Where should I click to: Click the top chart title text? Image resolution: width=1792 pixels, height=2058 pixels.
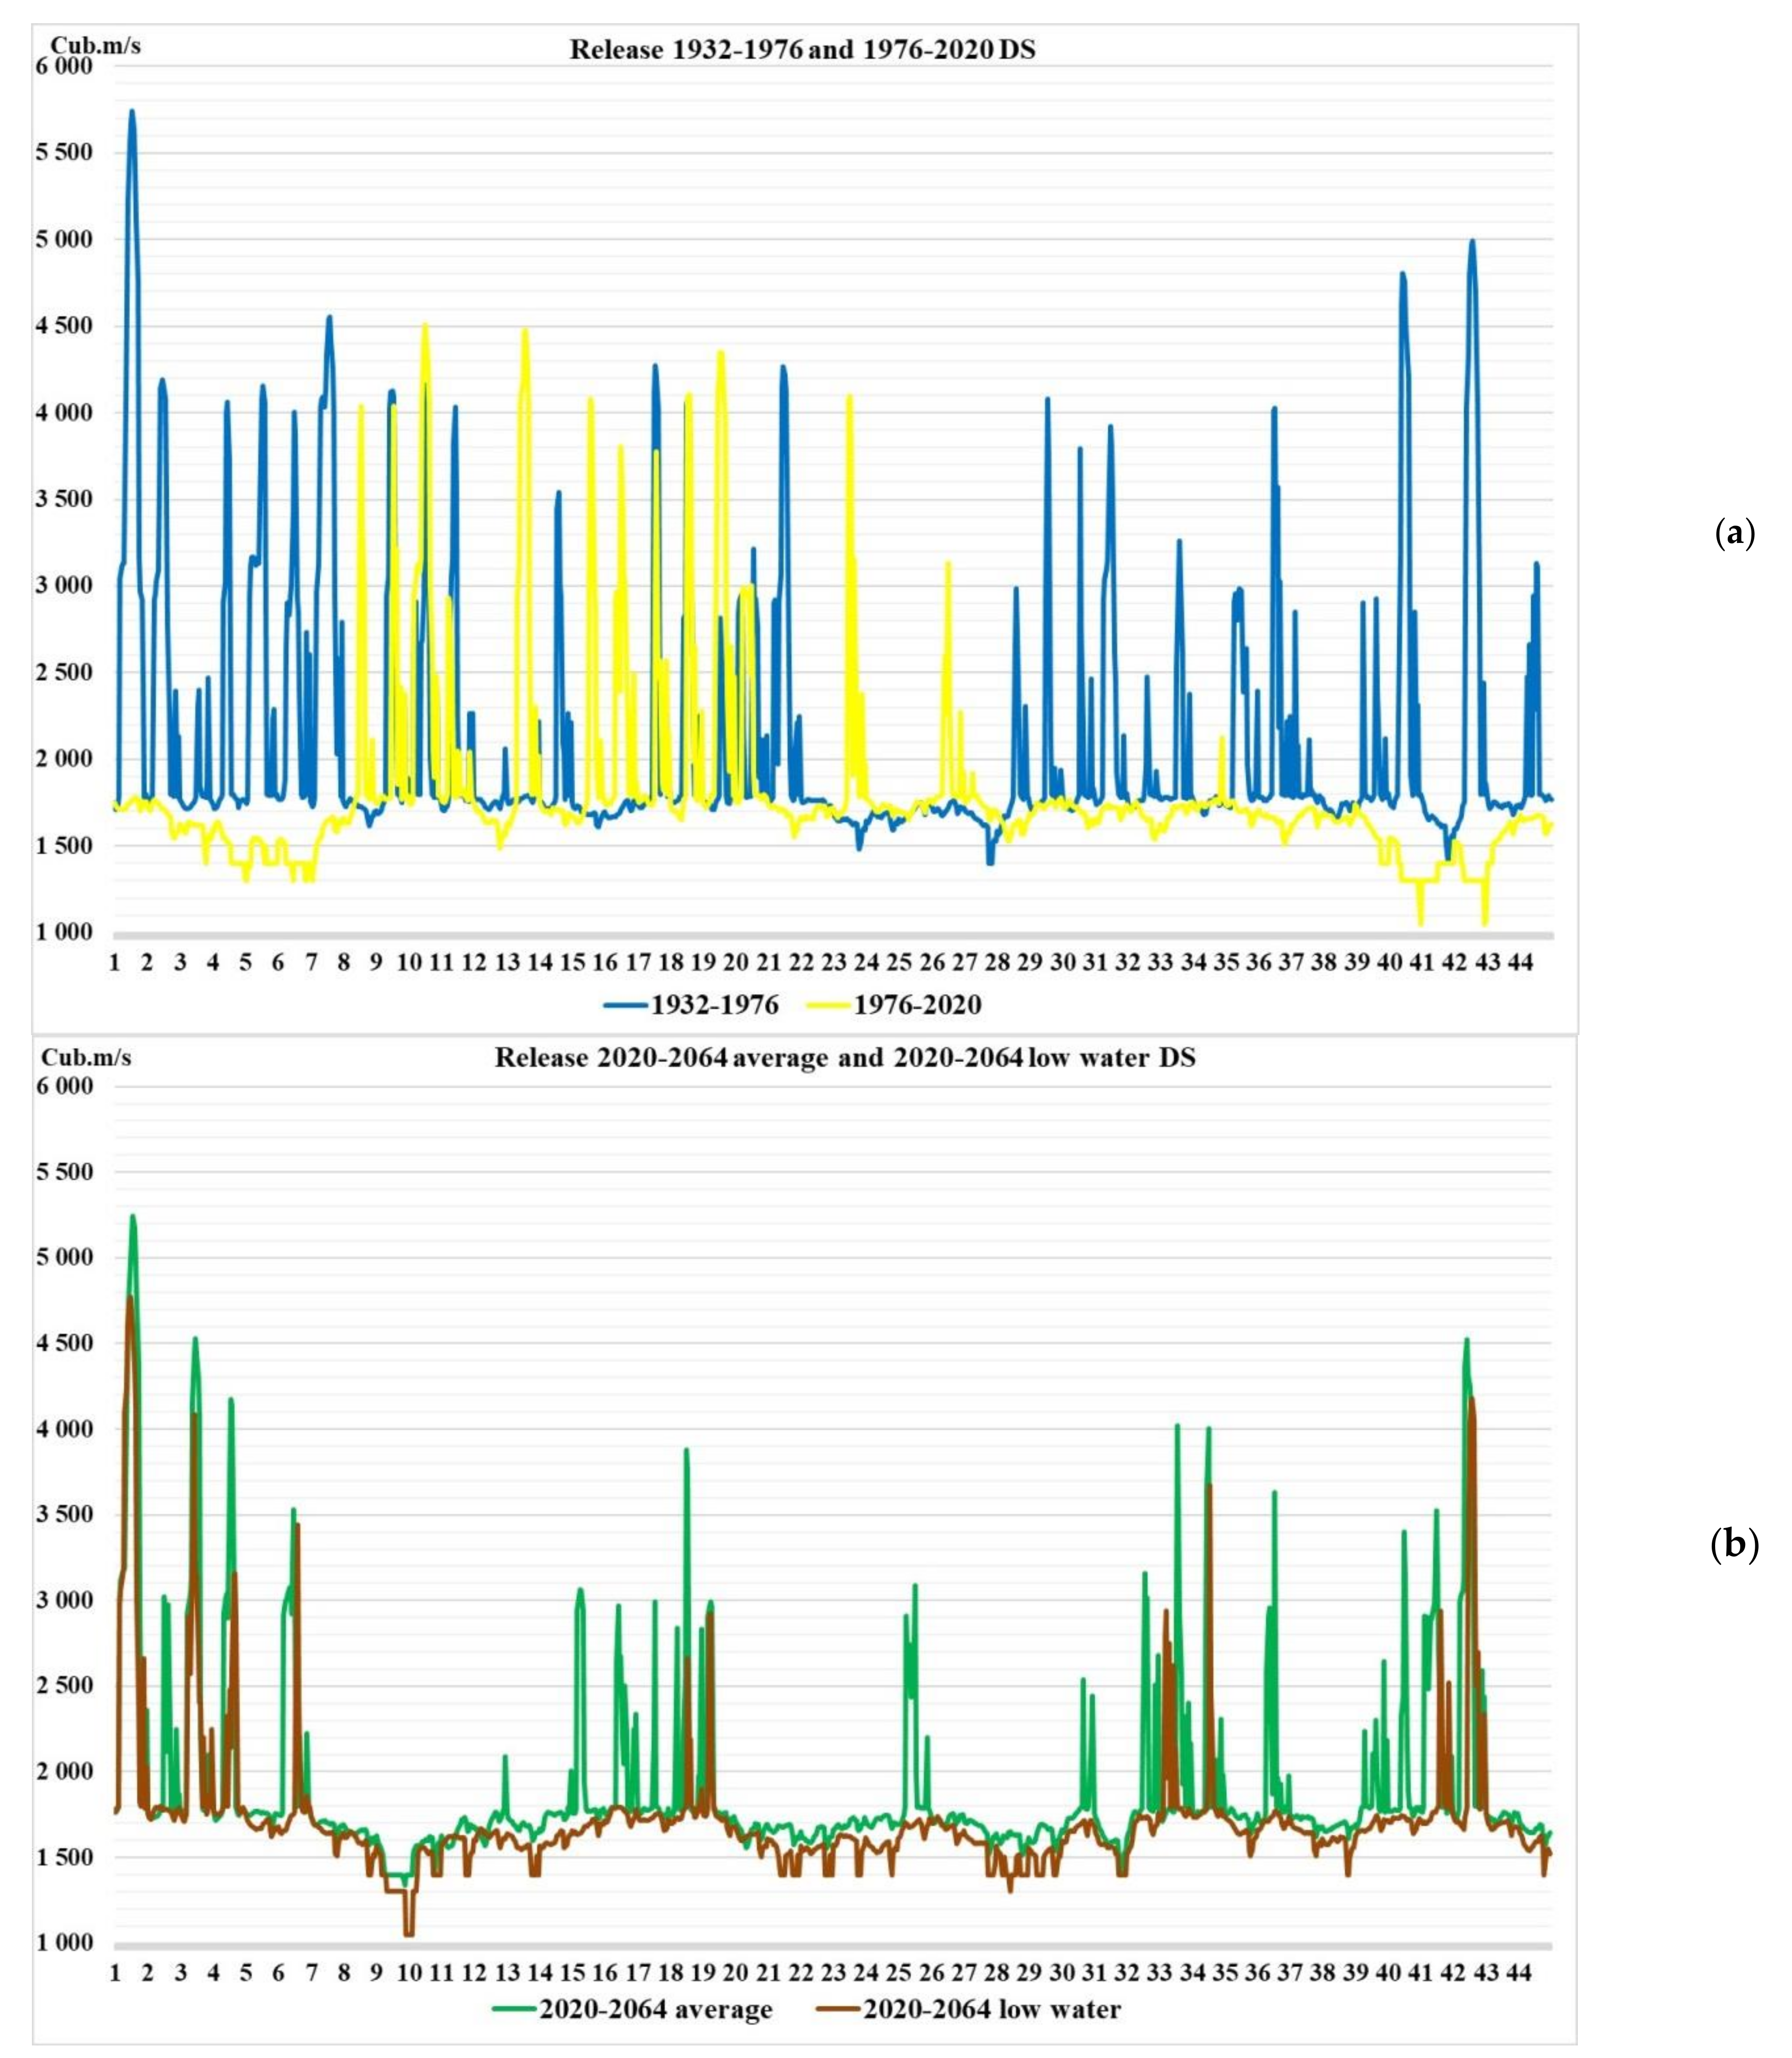tap(802, 49)
